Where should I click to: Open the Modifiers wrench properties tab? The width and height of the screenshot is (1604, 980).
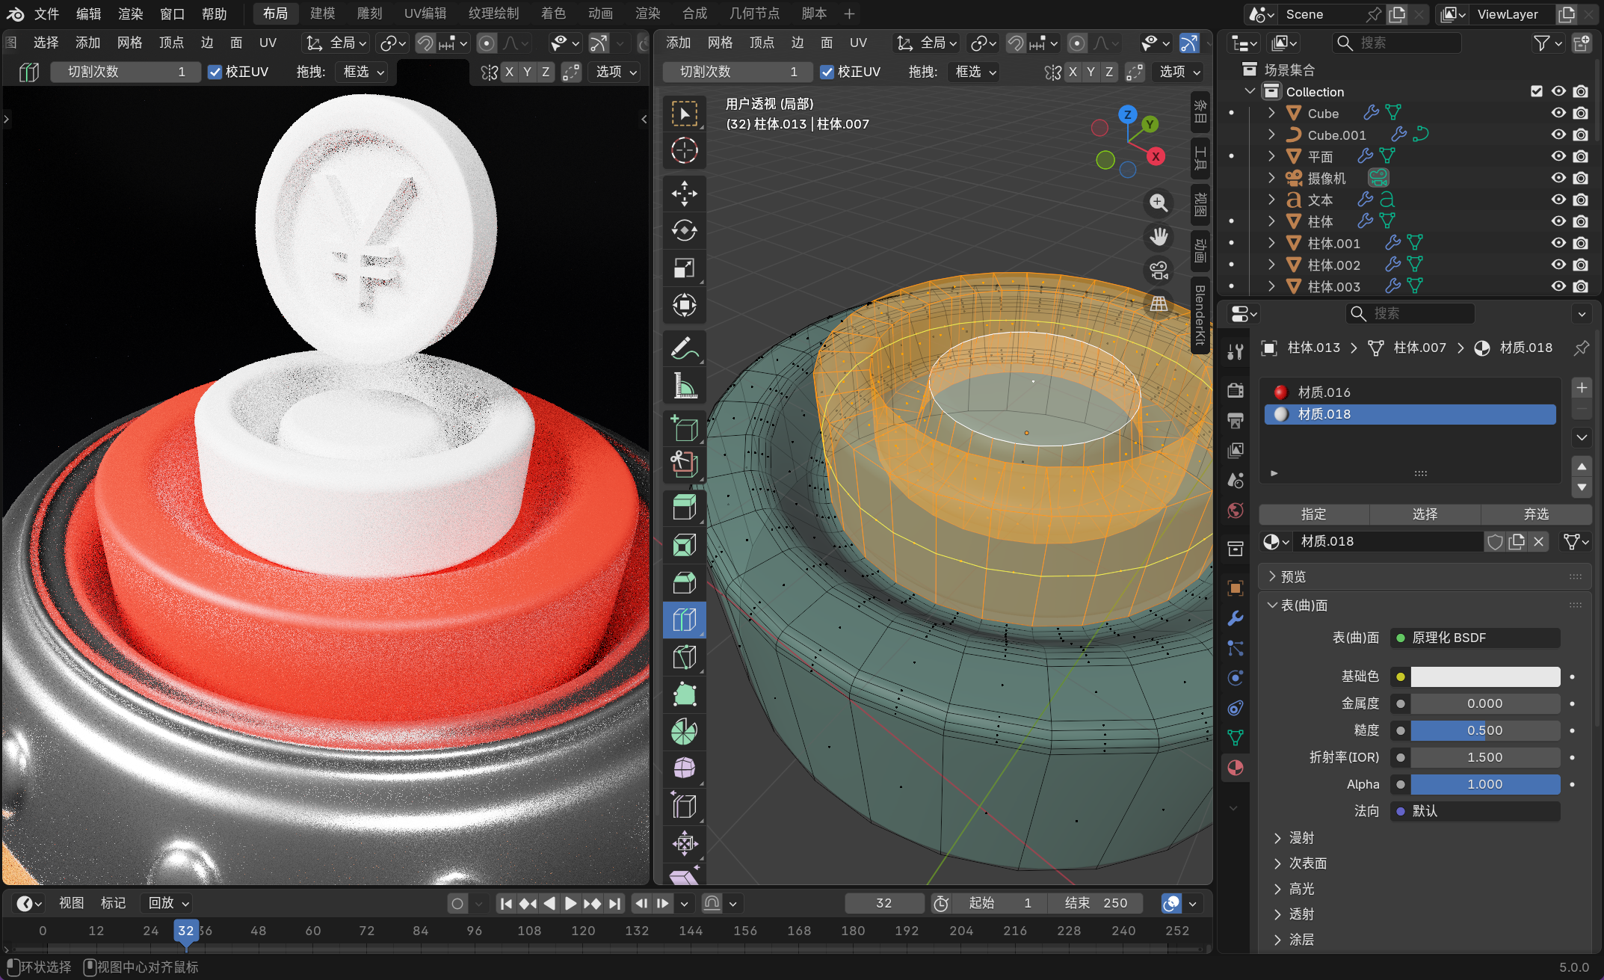tap(1236, 618)
